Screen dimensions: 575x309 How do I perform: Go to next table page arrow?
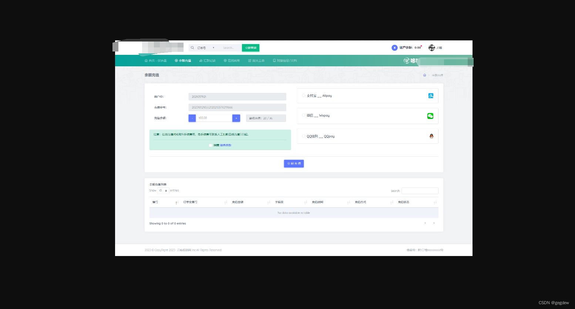click(x=434, y=223)
